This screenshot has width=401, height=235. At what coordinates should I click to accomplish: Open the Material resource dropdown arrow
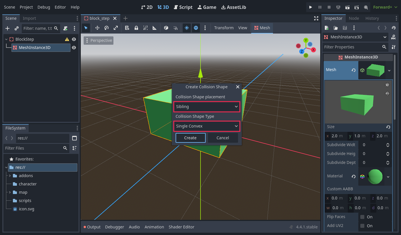tap(388, 177)
